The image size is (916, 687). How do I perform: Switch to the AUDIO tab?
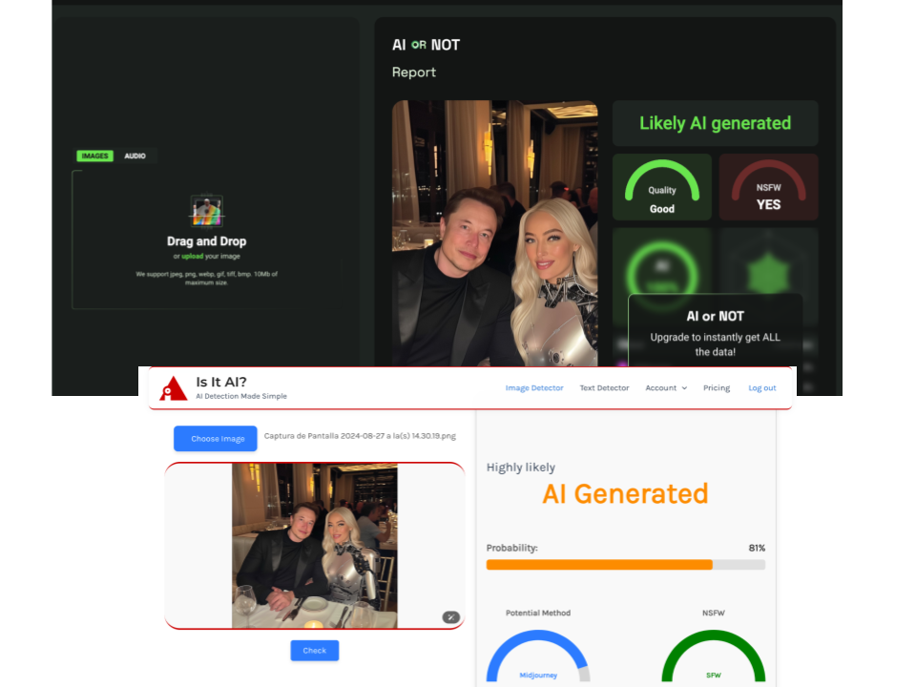click(x=135, y=156)
